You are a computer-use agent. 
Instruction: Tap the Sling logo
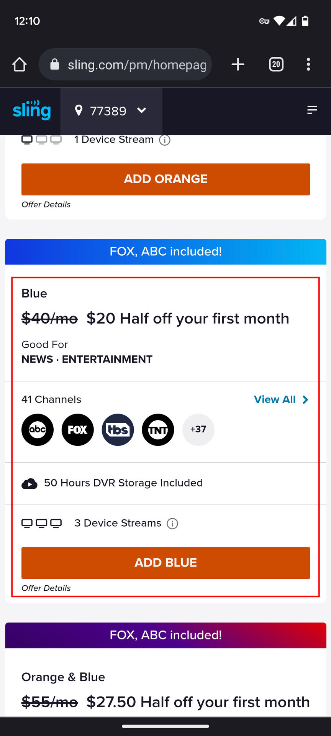(x=32, y=110)
